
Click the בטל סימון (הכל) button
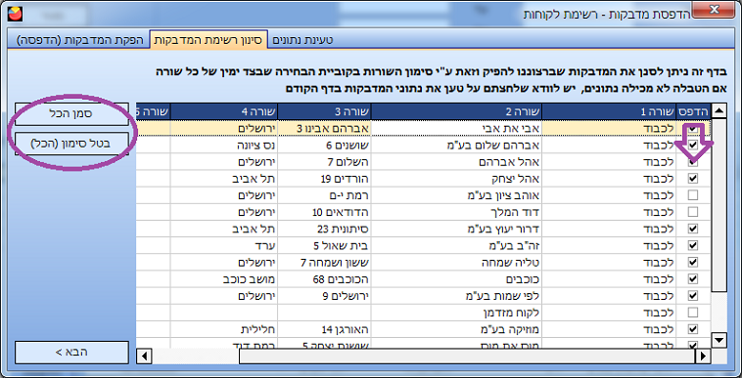click(x=71, y=144)
